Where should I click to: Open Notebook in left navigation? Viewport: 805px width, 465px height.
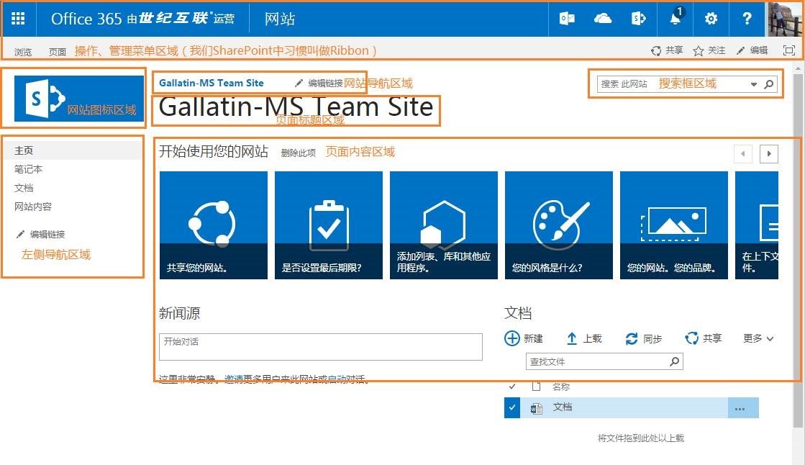[28, 169]
